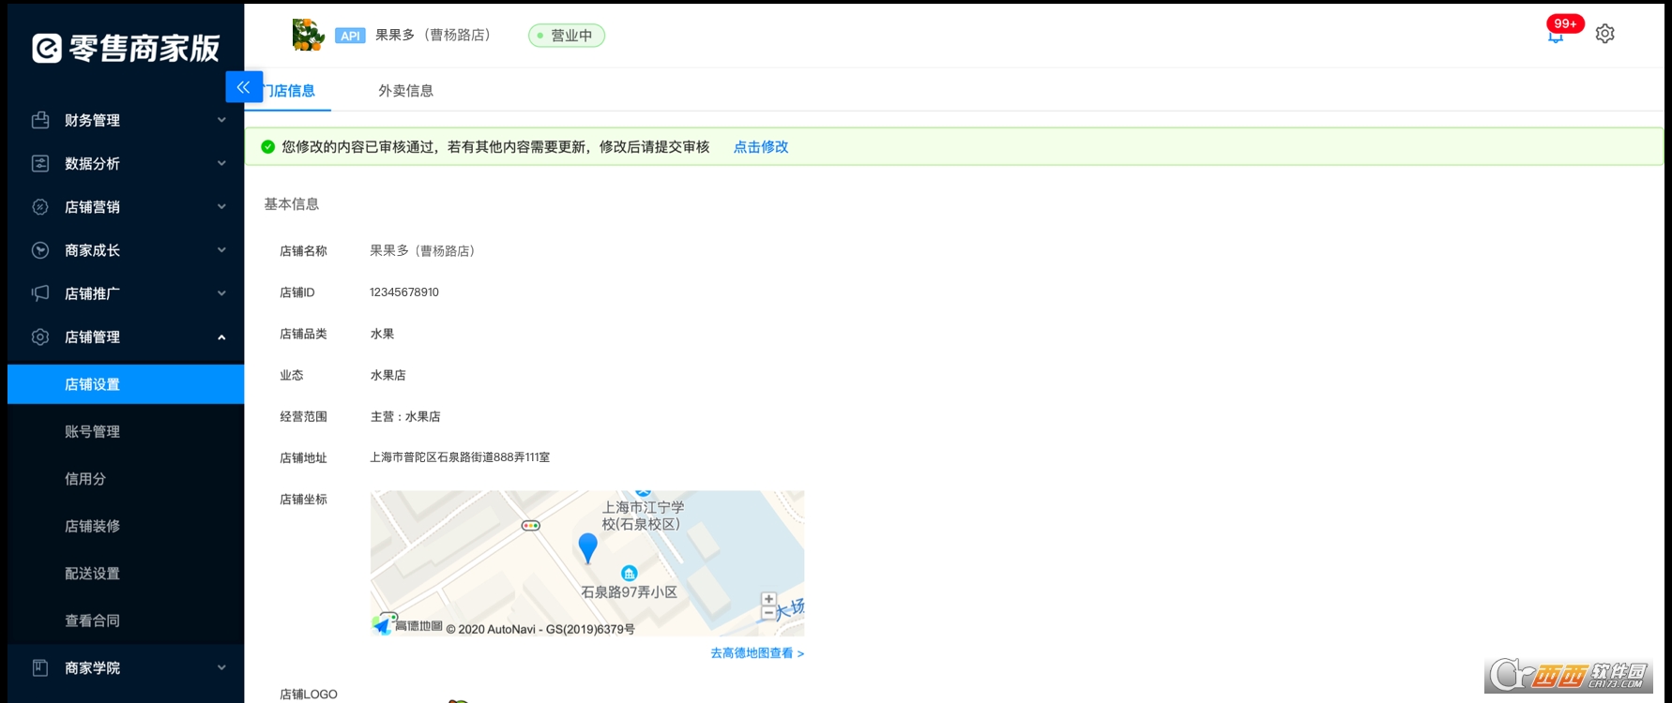Image resolution: width=1672 pixels, height=703 pixels.
Task: Click the 高德地图 logo on map
Action: [408, 624]
